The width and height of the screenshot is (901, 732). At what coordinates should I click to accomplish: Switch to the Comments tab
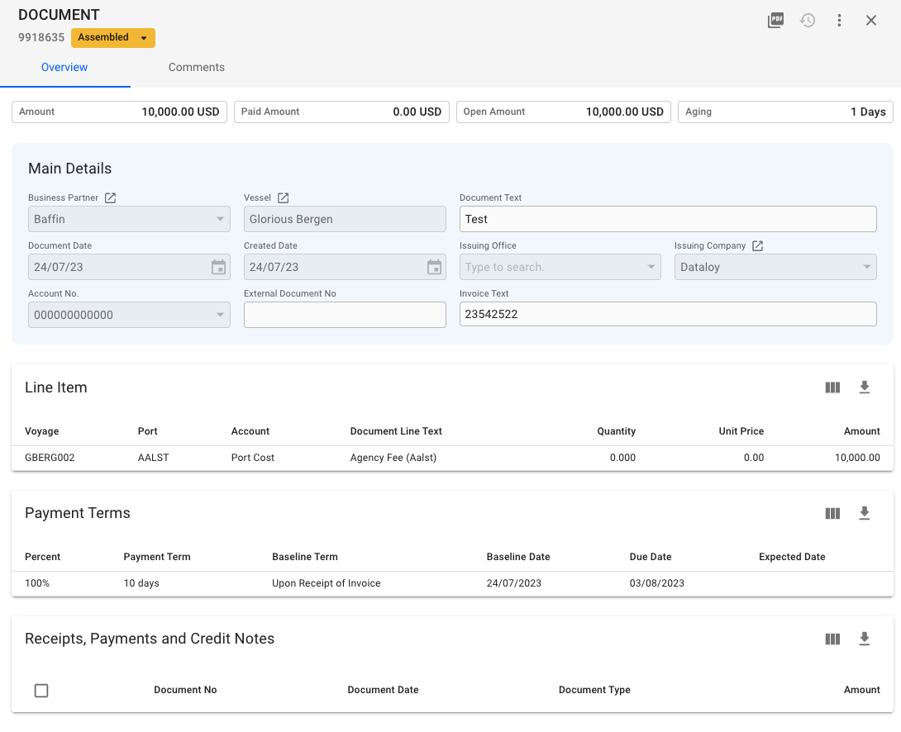[x=197, y=68]
